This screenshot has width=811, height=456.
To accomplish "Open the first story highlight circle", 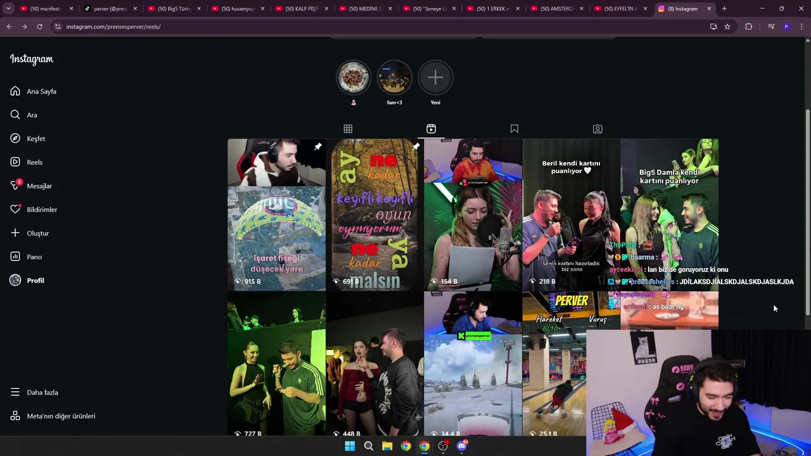I will click(x=354, y=77).
